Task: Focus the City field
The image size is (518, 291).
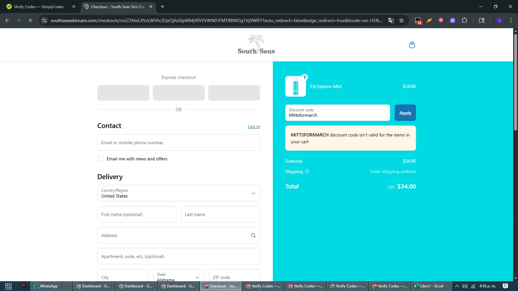Action: (123, 275)
